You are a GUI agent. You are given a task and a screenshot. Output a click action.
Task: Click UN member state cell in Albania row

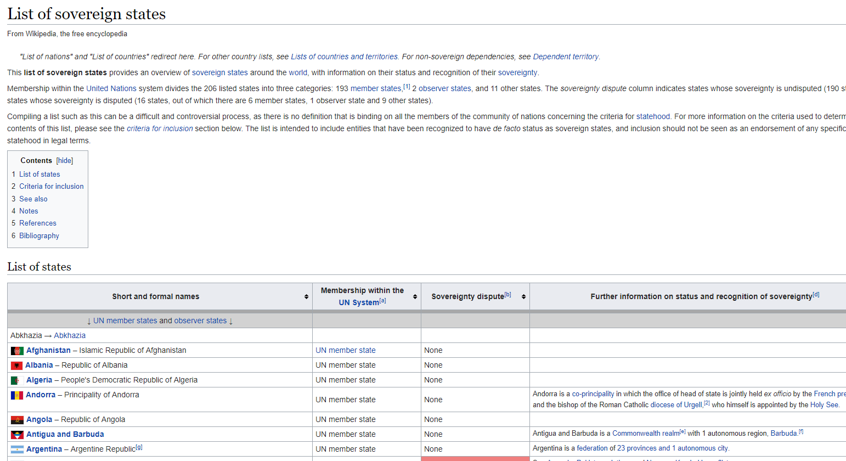tap(366, 365)
